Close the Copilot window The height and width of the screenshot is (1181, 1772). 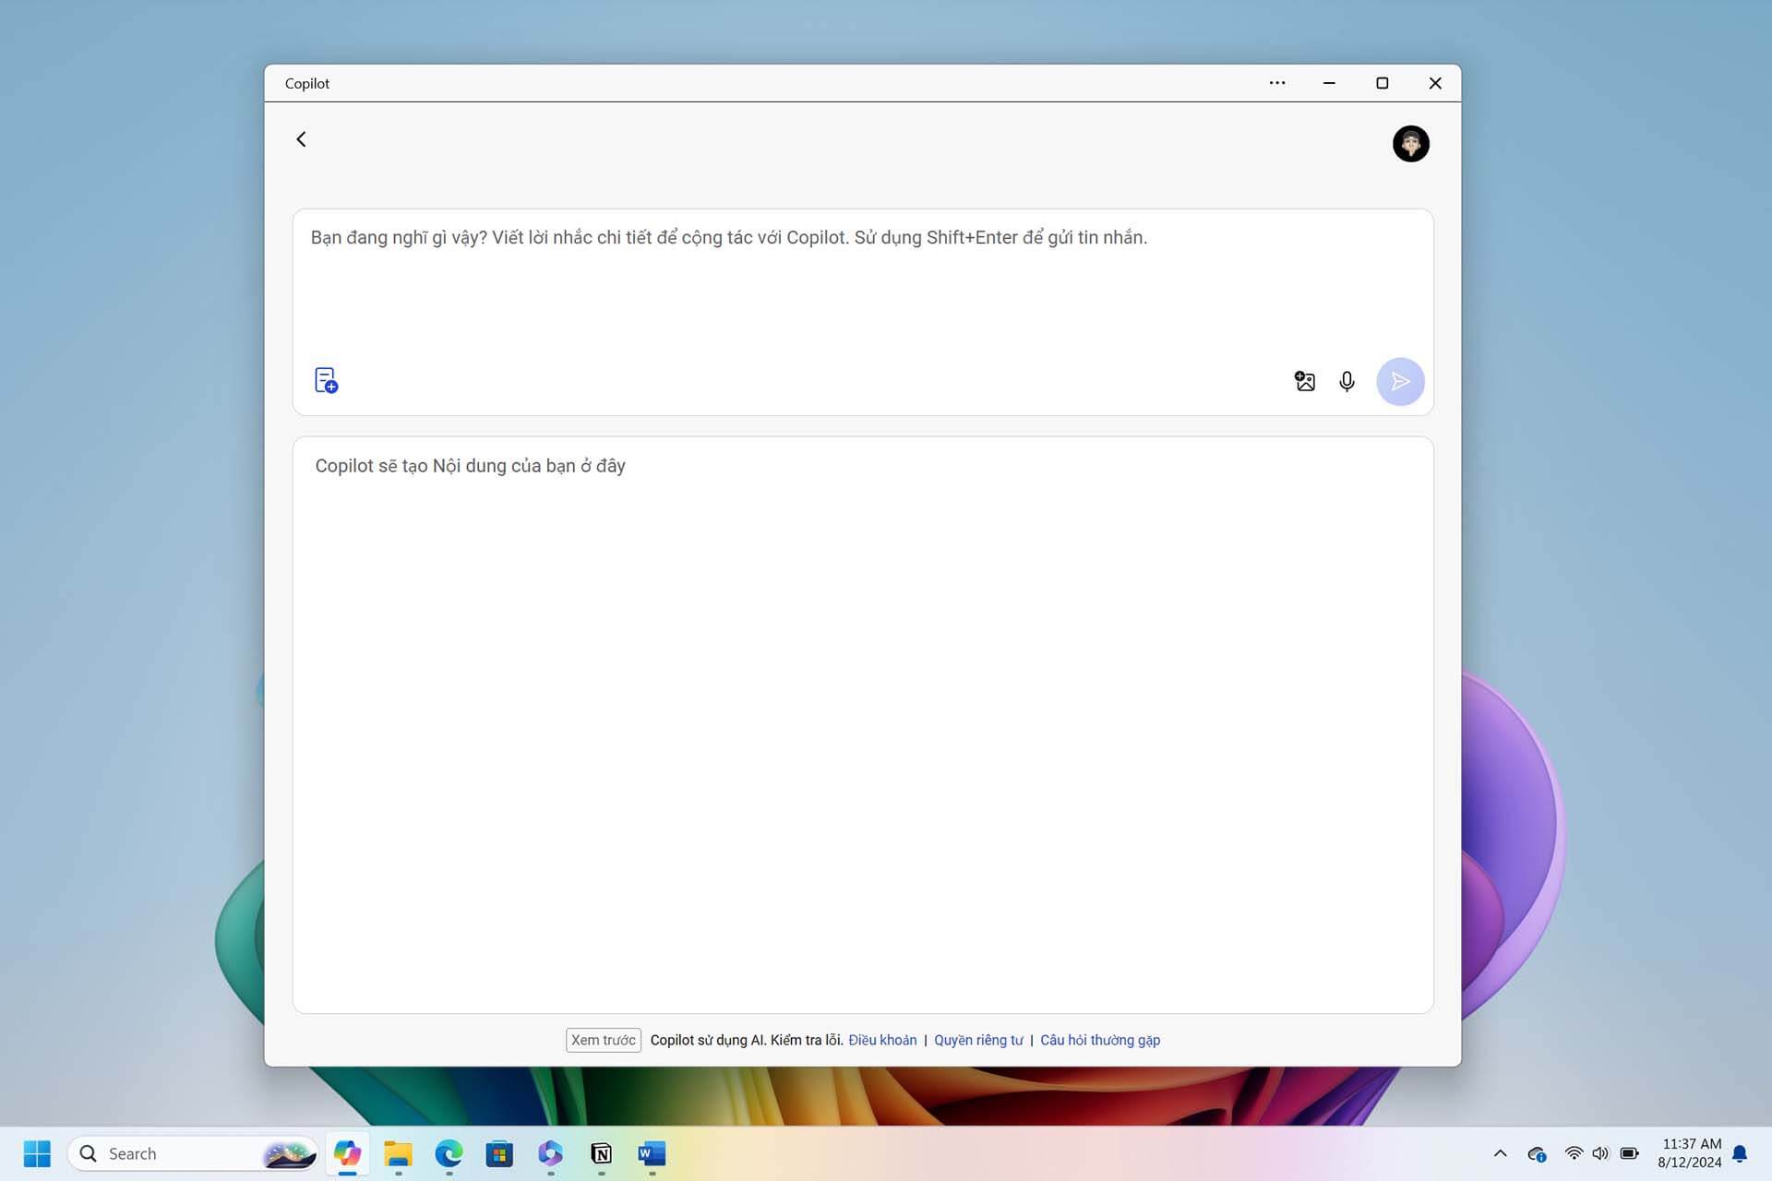click(x=1435, y=83)
